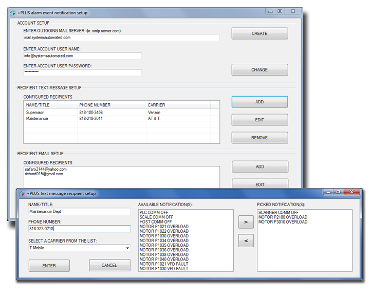Remove picked notification with < button

coord(246,240)
